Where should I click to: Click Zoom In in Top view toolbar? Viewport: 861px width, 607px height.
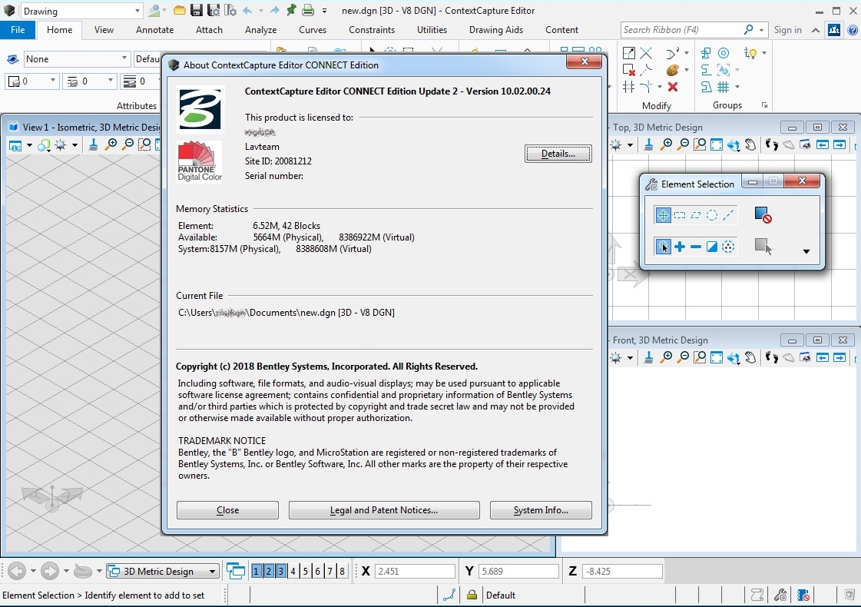click(x=666, y=144)
